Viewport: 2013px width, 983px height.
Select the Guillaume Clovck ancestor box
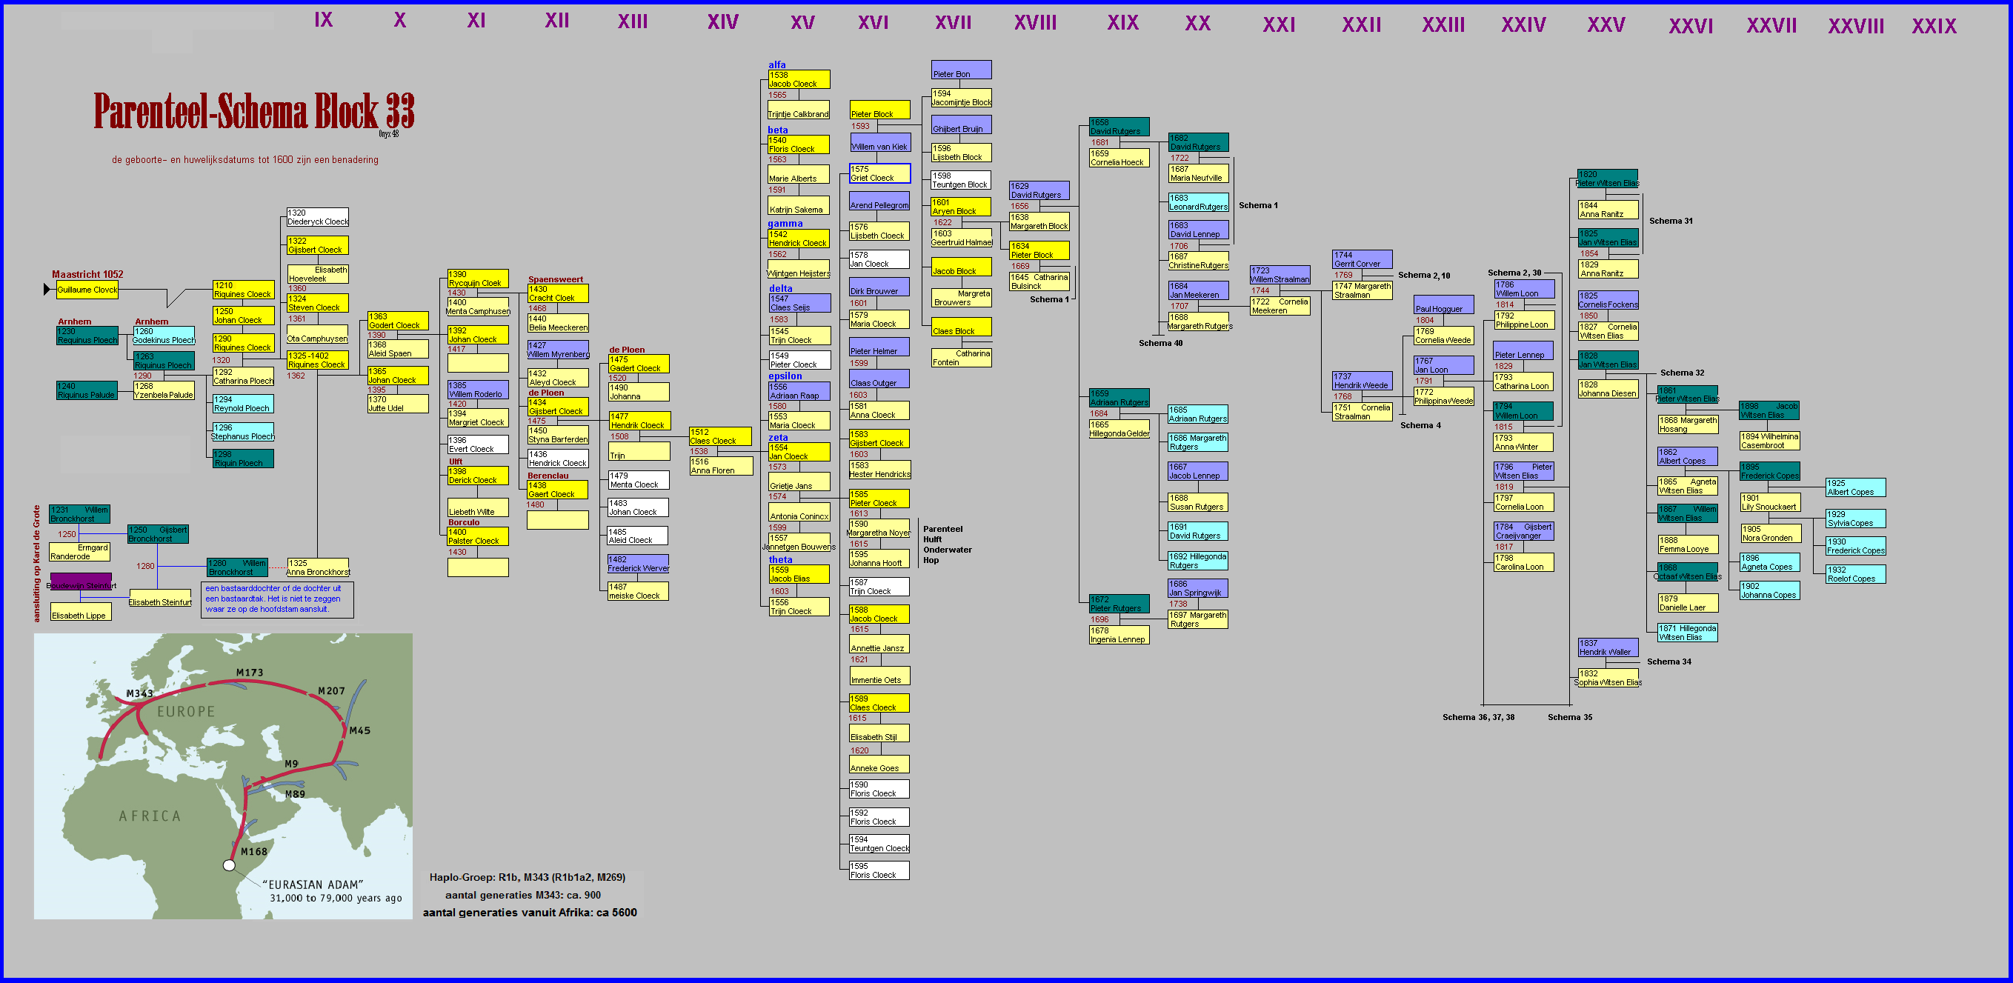[87, 290]
